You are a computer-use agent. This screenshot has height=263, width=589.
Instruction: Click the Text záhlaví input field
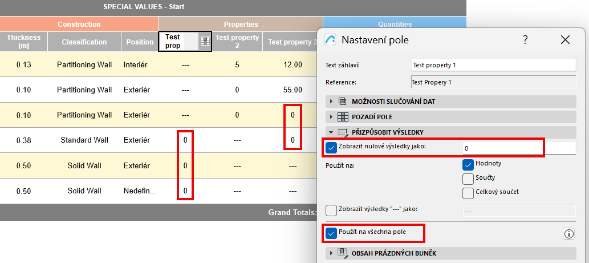493,65
